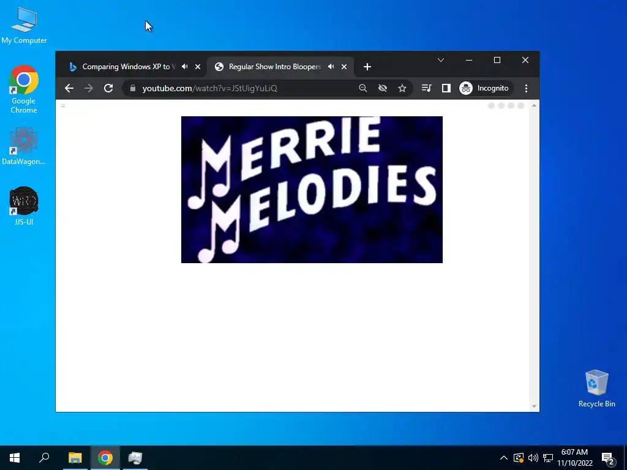Open third-party cookie blocking eye icon
The width and height of the screenshot is (627, 470).
[383, 88]
